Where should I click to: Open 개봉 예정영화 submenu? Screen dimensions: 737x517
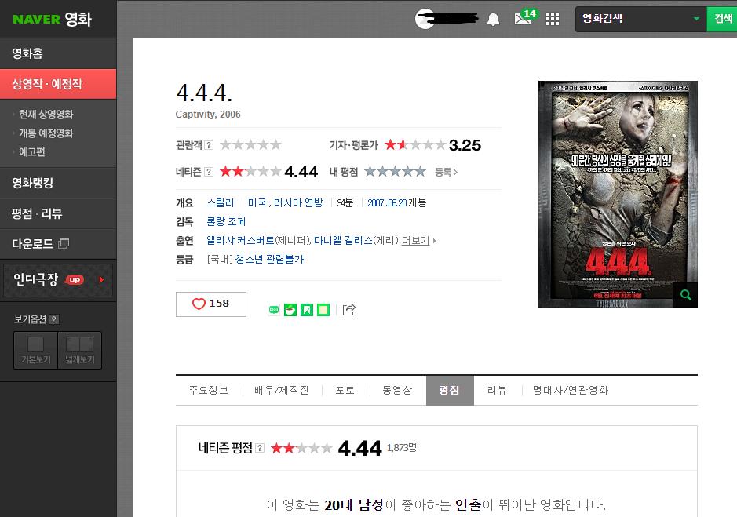point(46,133)
